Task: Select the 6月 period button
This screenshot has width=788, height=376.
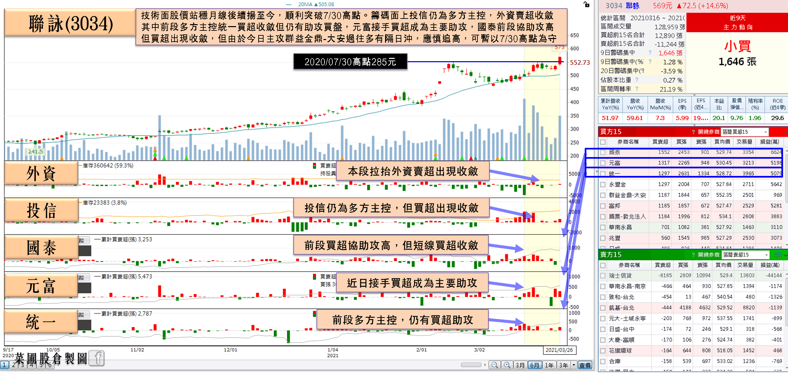Action: pyautogui.click(x=535, y=365)
